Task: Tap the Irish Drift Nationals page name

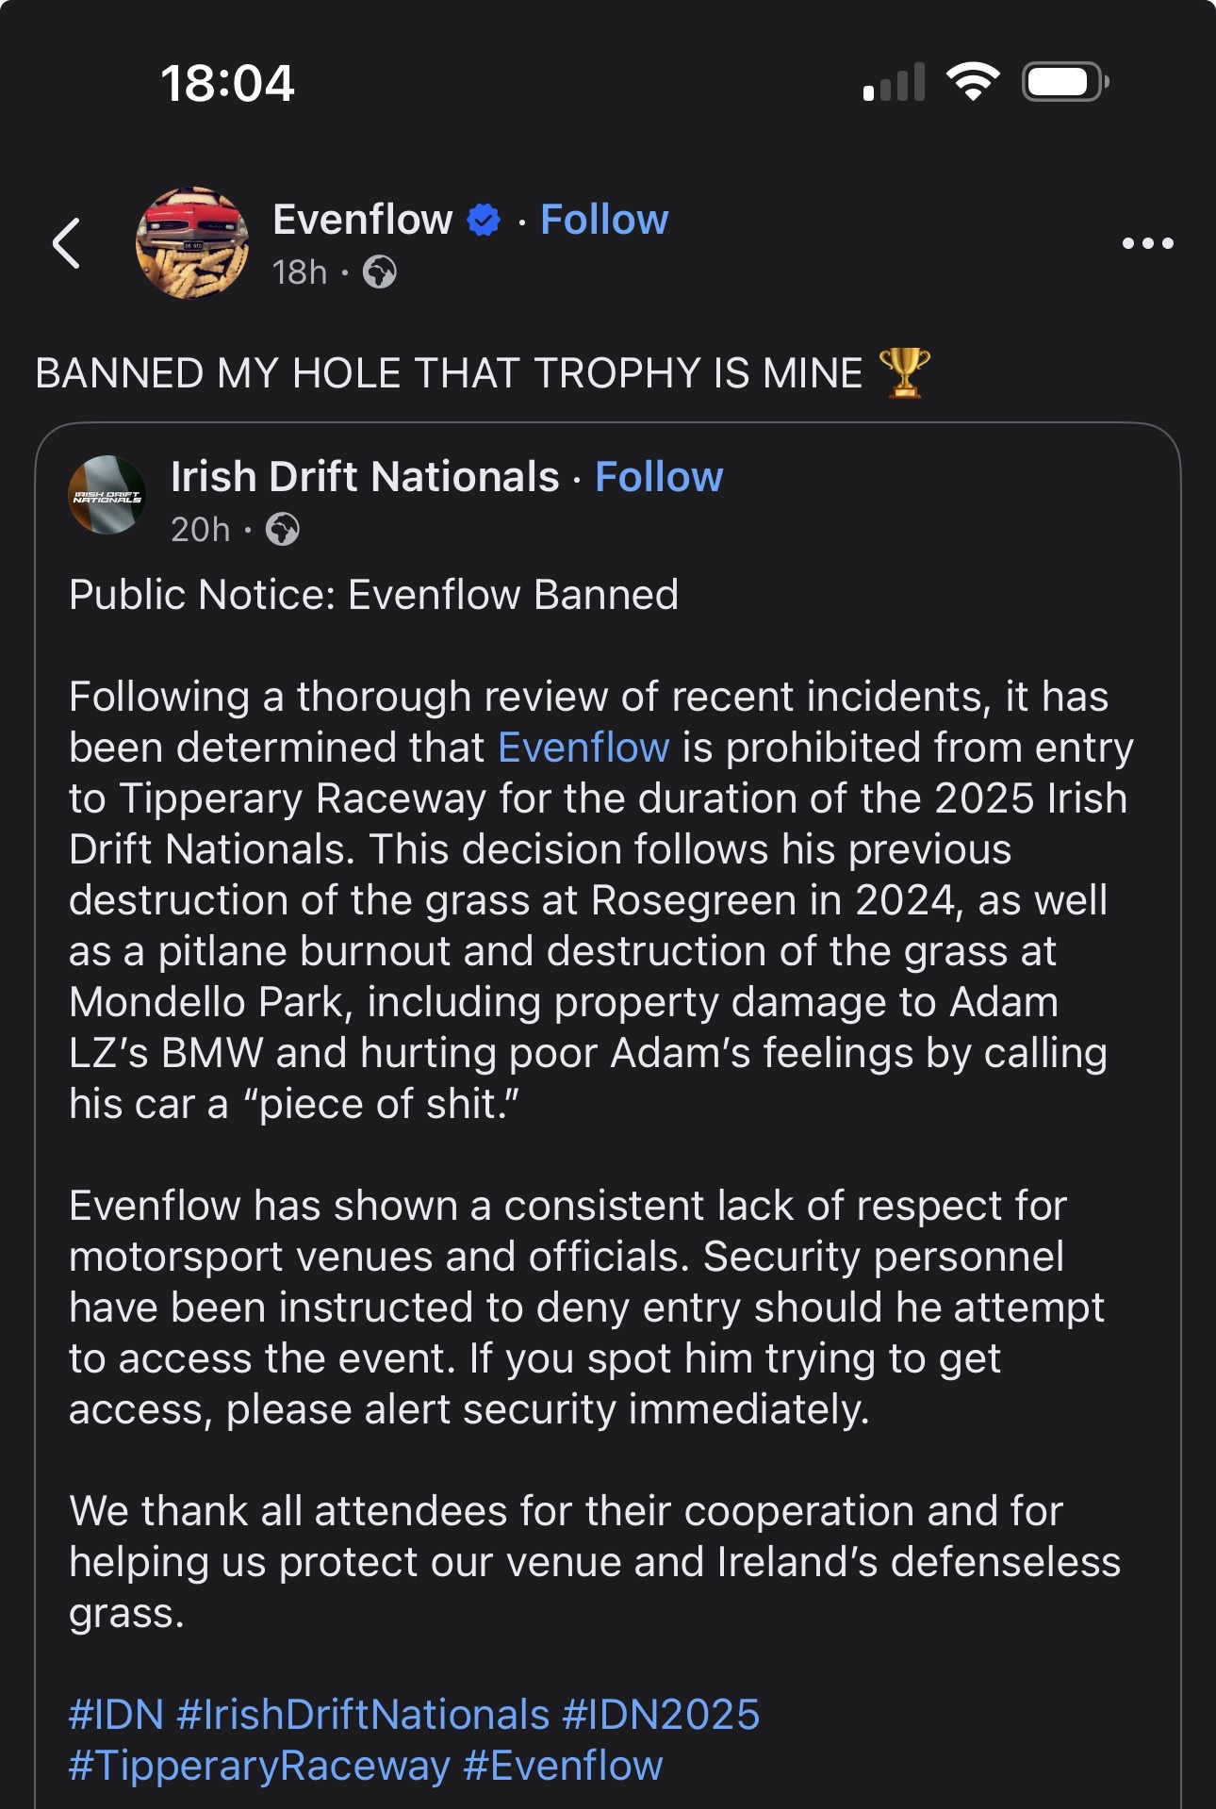Action: click(x=365, y=477)
